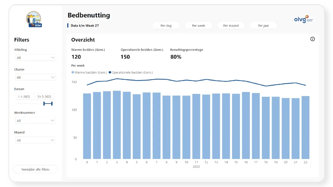Screen dimensions: 333x187
Task: Click the start date field 1-1-2023
Action: click(25, 97)
